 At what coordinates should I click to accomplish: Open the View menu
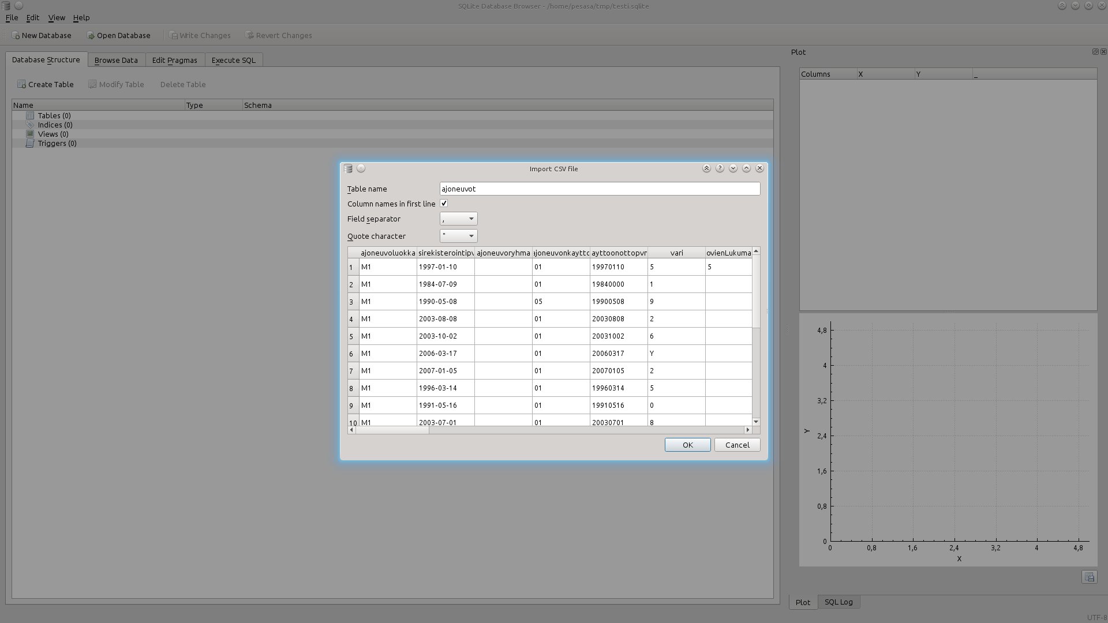pos(57,18)
